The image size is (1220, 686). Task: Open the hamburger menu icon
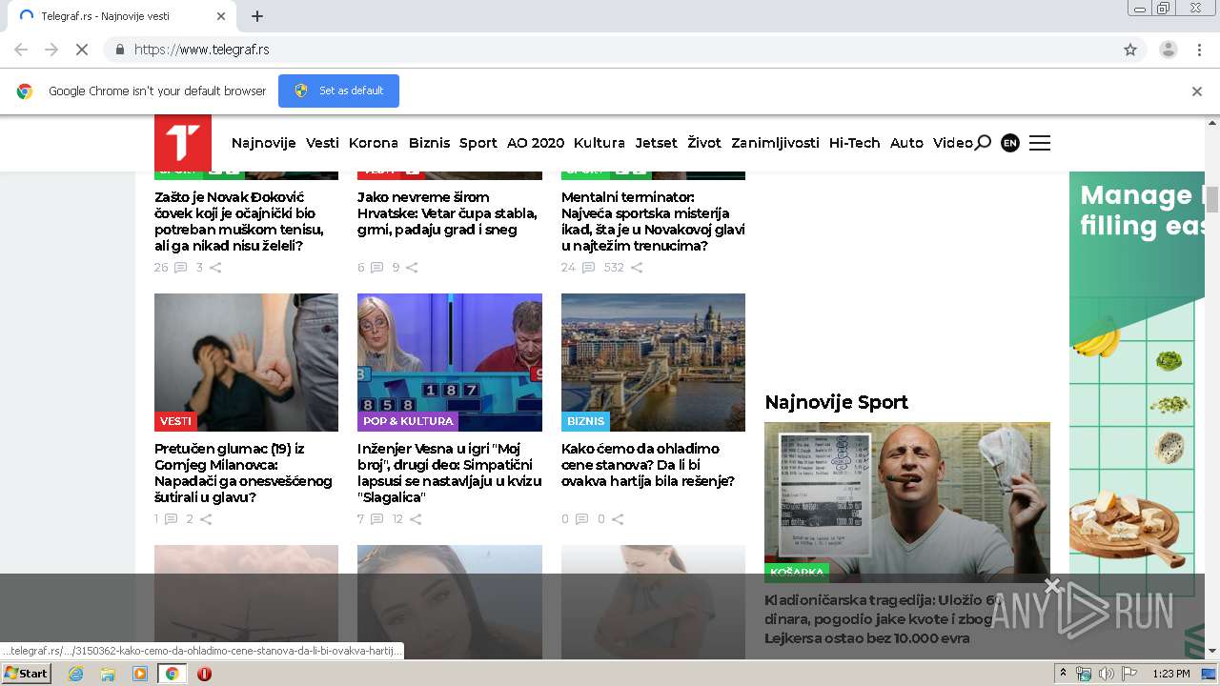[1040, 143]
